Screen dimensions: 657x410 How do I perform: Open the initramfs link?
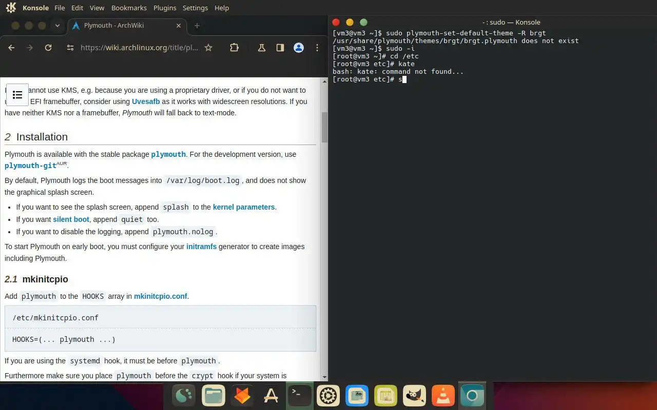pos(201,247)
